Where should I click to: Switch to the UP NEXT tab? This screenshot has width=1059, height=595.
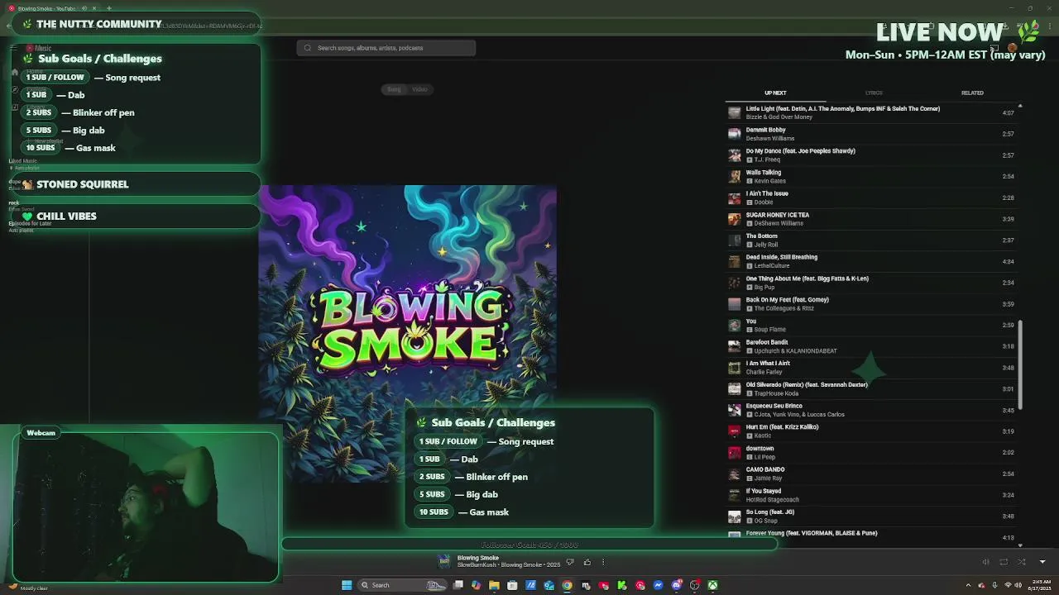(775, 93)
